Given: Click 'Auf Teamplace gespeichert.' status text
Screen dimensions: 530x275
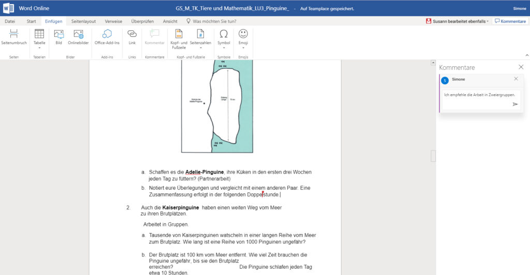Looking at the screenshot, I should [327, 9].
